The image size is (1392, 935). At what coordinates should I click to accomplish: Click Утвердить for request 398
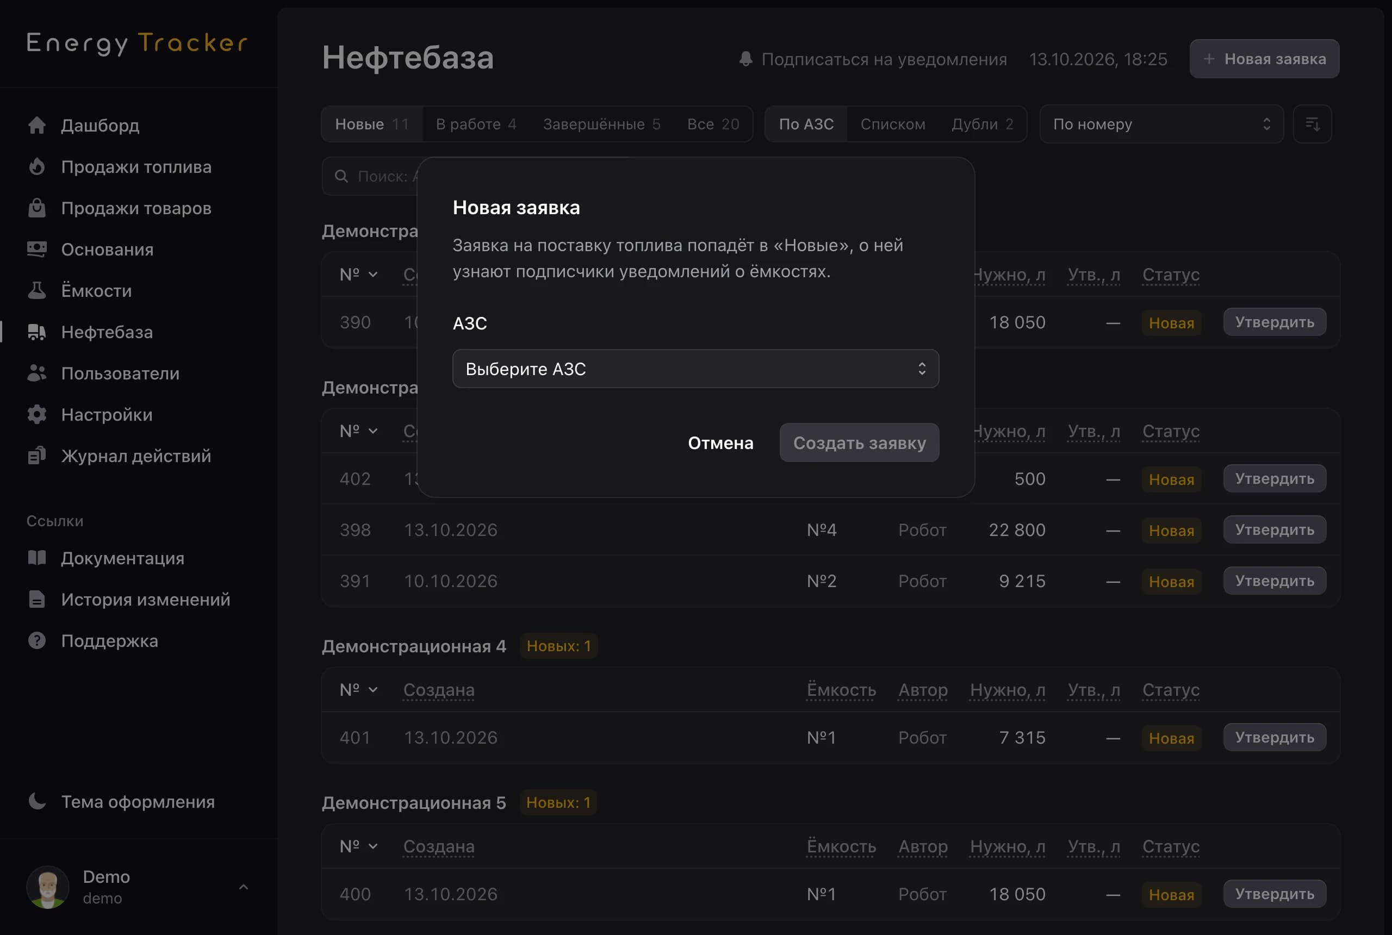[x=1275, y=529]
